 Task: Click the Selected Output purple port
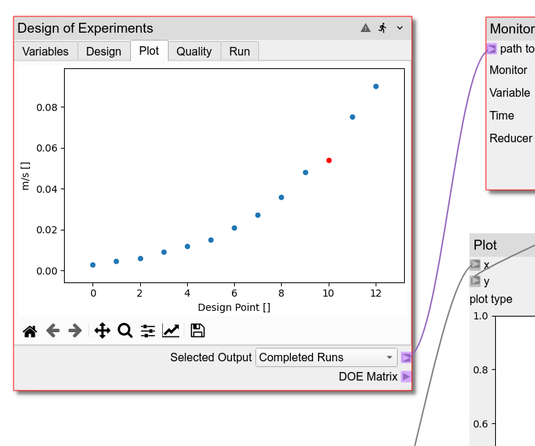(x=406, y=357)
